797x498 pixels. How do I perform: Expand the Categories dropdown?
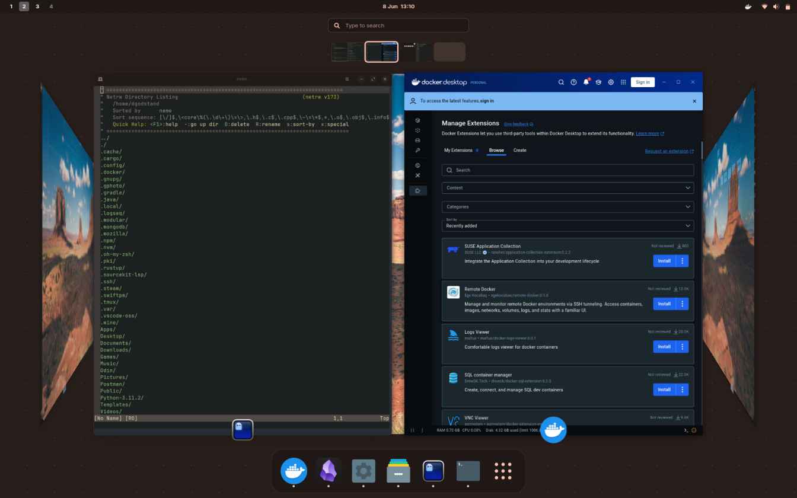[568, 207]
